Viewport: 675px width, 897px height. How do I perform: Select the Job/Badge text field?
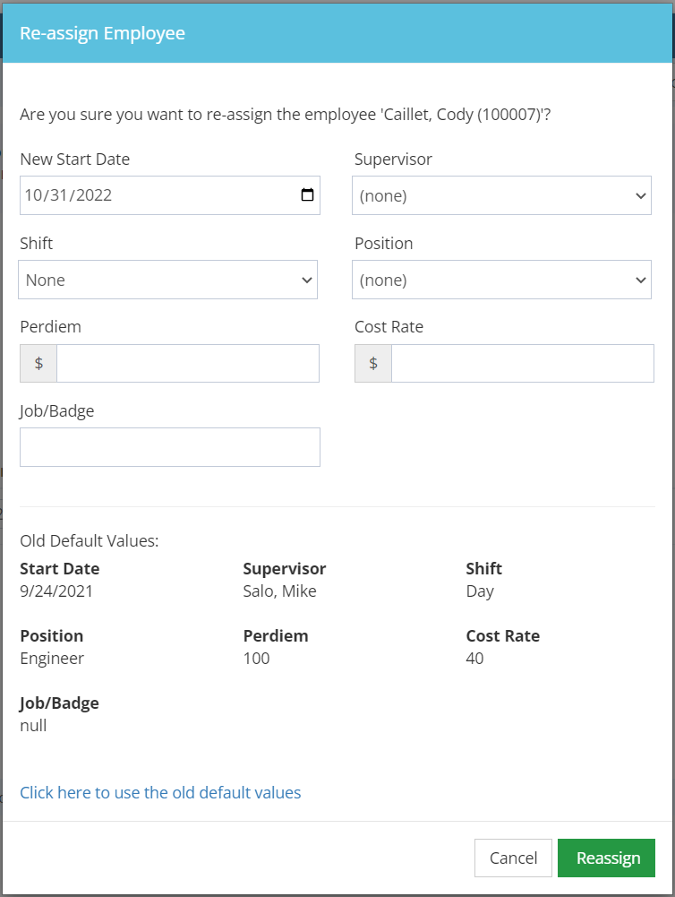point(170,447)
